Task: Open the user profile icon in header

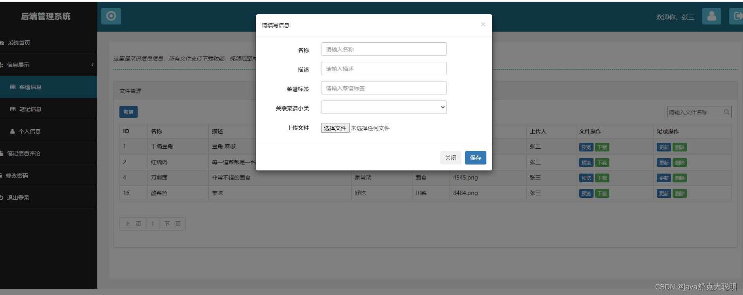Action: coord(712,16)
